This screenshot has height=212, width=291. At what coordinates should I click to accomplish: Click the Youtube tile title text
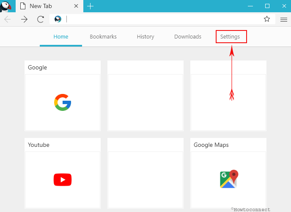[x=38, y=145]
